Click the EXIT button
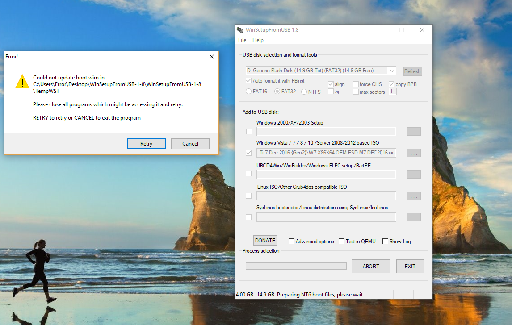This screenshot has width=512, height=325. coord(410,266)
